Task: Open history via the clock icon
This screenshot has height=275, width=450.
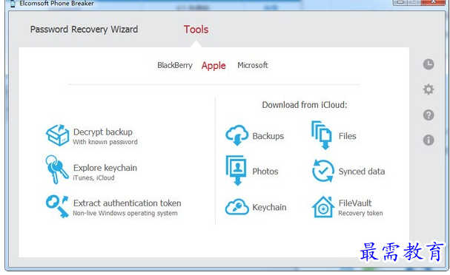Action: point(429,64)
